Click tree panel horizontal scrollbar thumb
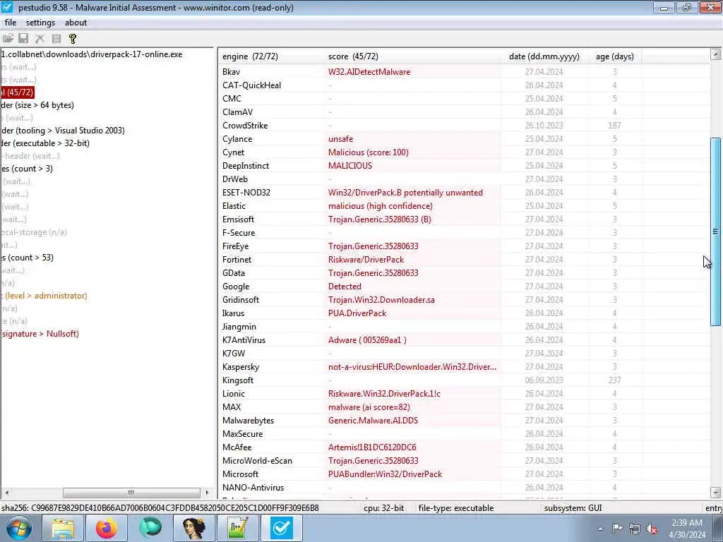Viewport: 723px width, 542px height. coord(131,493)
